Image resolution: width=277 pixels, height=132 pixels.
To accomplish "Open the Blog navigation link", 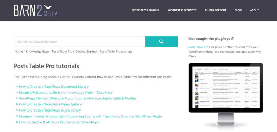I will click(x=238, y=10).
